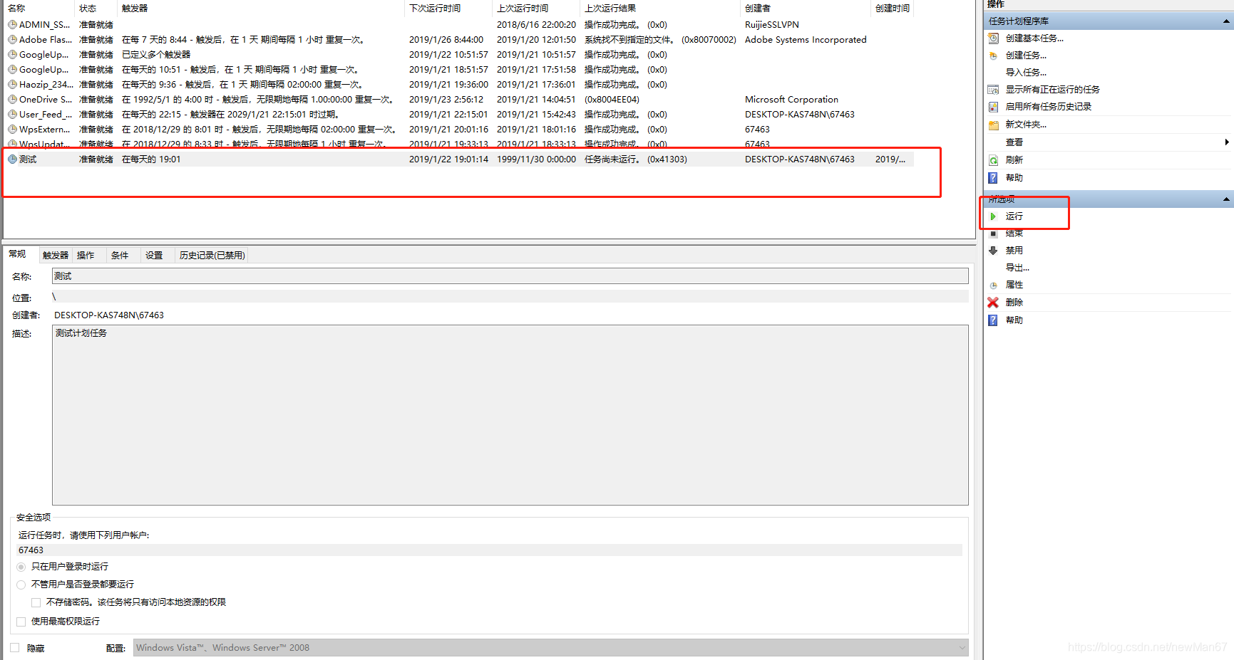Click clock icon of Haozip_234 task
1234x660 pixels.
click(x=12, y=85)
